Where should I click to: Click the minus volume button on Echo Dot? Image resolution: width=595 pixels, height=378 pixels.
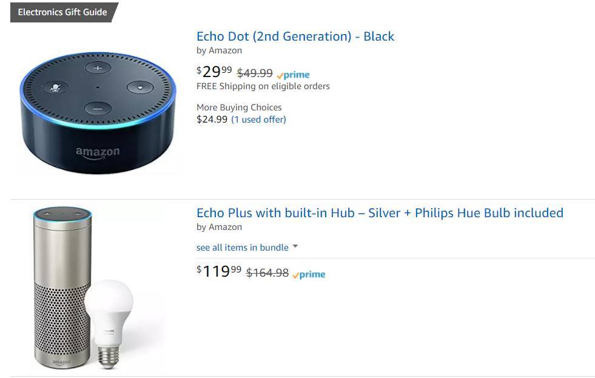98,109
